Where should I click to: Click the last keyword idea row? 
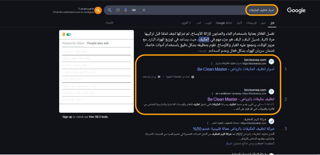pyautogui.click(x=96, y=100)
